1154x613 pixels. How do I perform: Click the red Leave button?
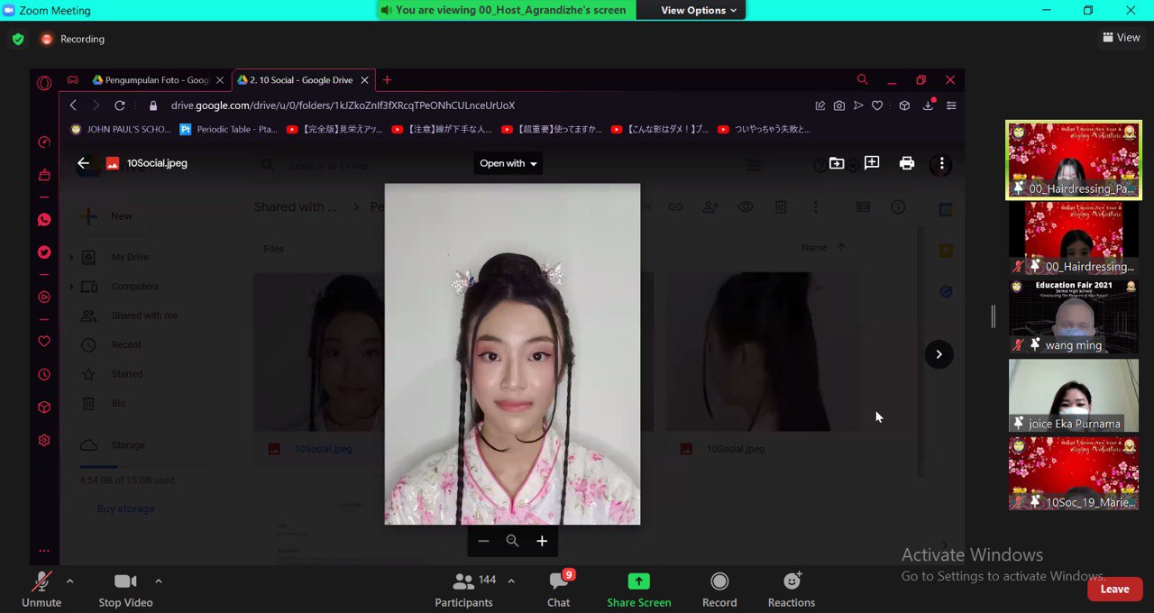coord(1114,589)
